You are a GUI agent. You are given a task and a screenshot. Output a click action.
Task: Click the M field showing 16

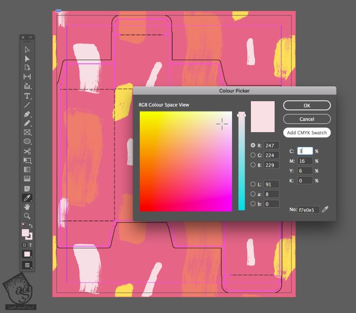[305, 161]
